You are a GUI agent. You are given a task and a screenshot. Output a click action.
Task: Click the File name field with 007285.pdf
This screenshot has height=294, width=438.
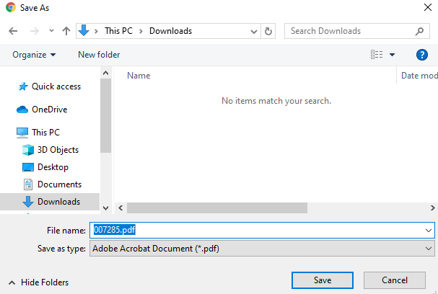pyautogui.click(x=262, y=230)
